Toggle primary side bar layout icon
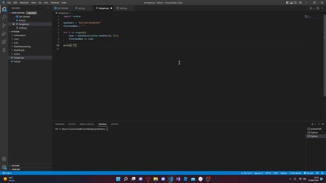The width and height of the screenshot is (326, 183). 287,3
